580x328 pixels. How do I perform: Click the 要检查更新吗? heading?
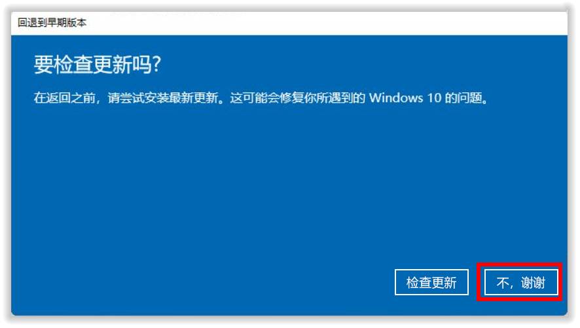coord(98,65)
